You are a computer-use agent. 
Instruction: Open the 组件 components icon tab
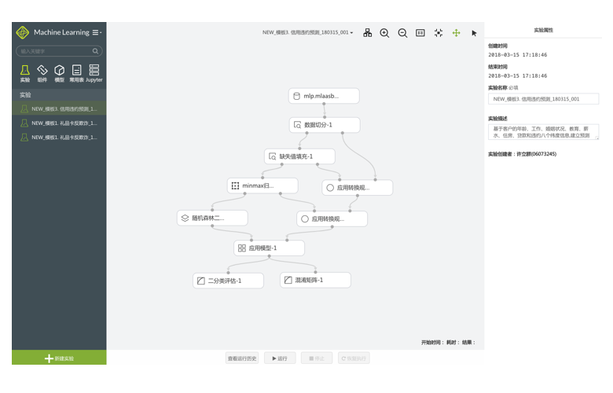(42, 74)
